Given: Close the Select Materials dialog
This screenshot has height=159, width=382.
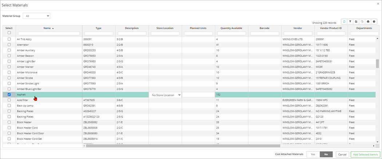Looking at the screenshot, I should [x=378, y=4].
